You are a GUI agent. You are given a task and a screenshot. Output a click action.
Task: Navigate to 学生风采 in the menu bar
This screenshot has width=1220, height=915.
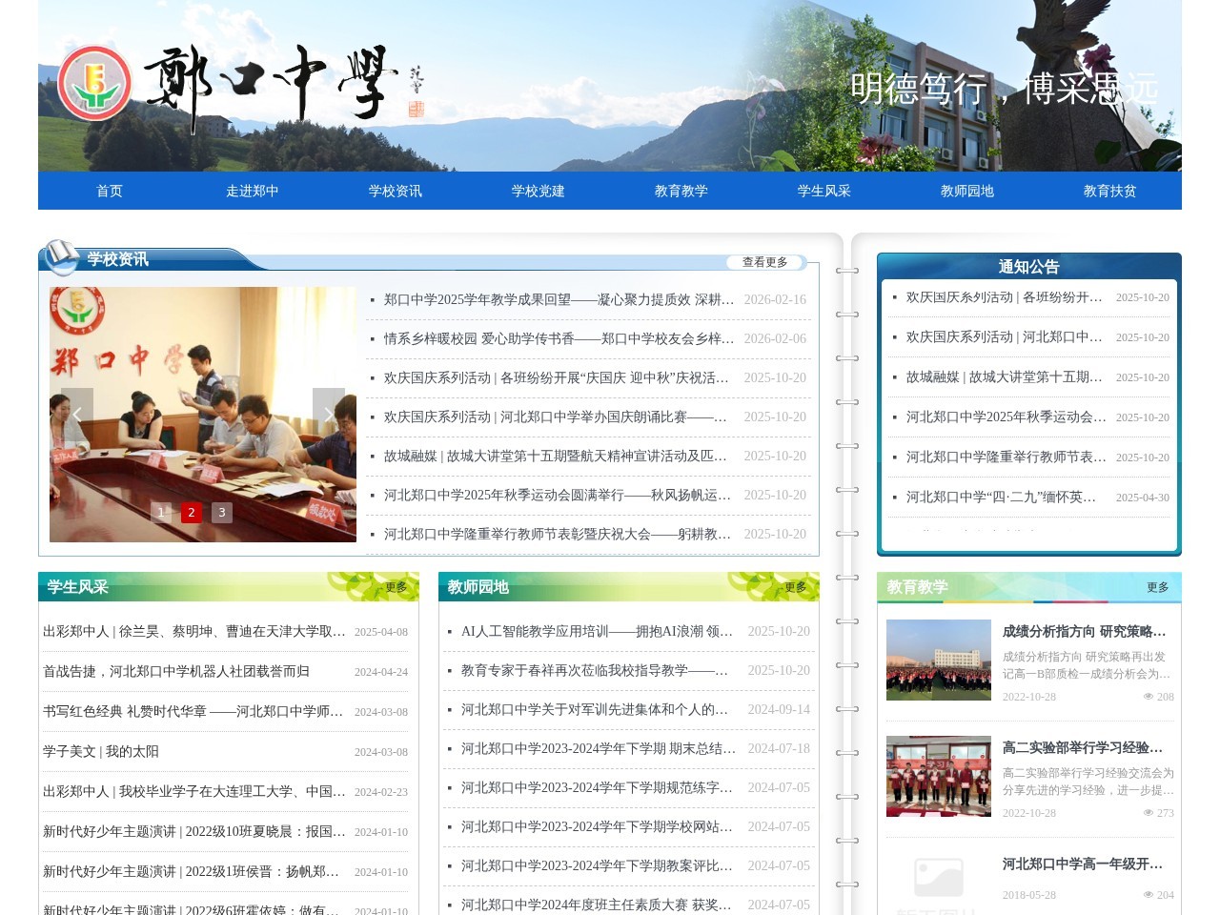824,191
